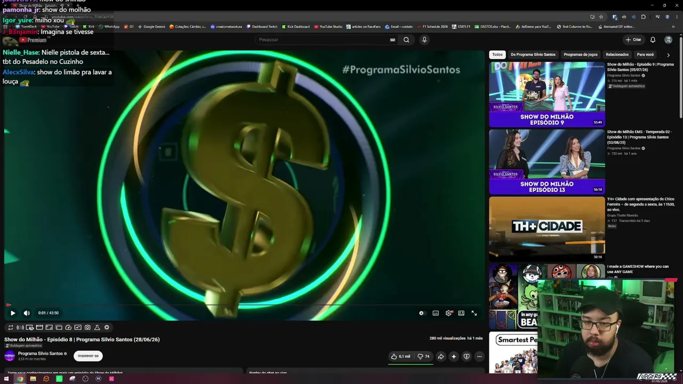Image resolution: width=683 pixels, height=384 pixels.
Task: Dislike the video with 74 dislikes
Action: (424, 356)
